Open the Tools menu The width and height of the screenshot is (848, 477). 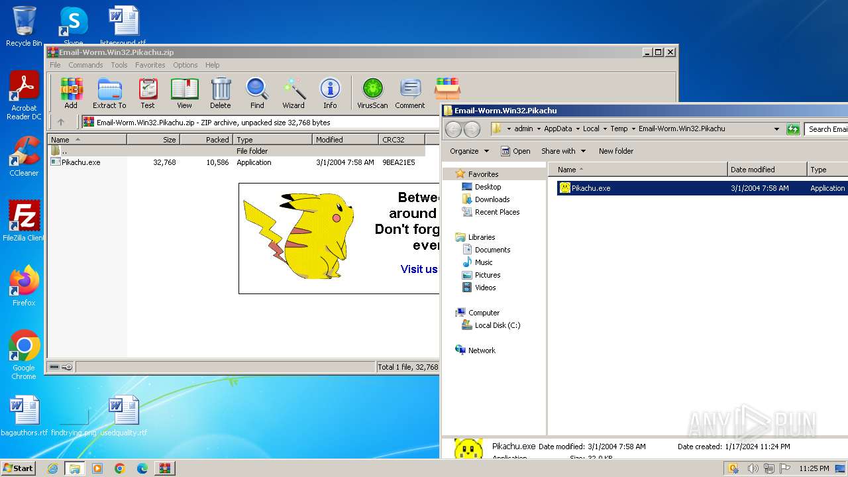119,65
